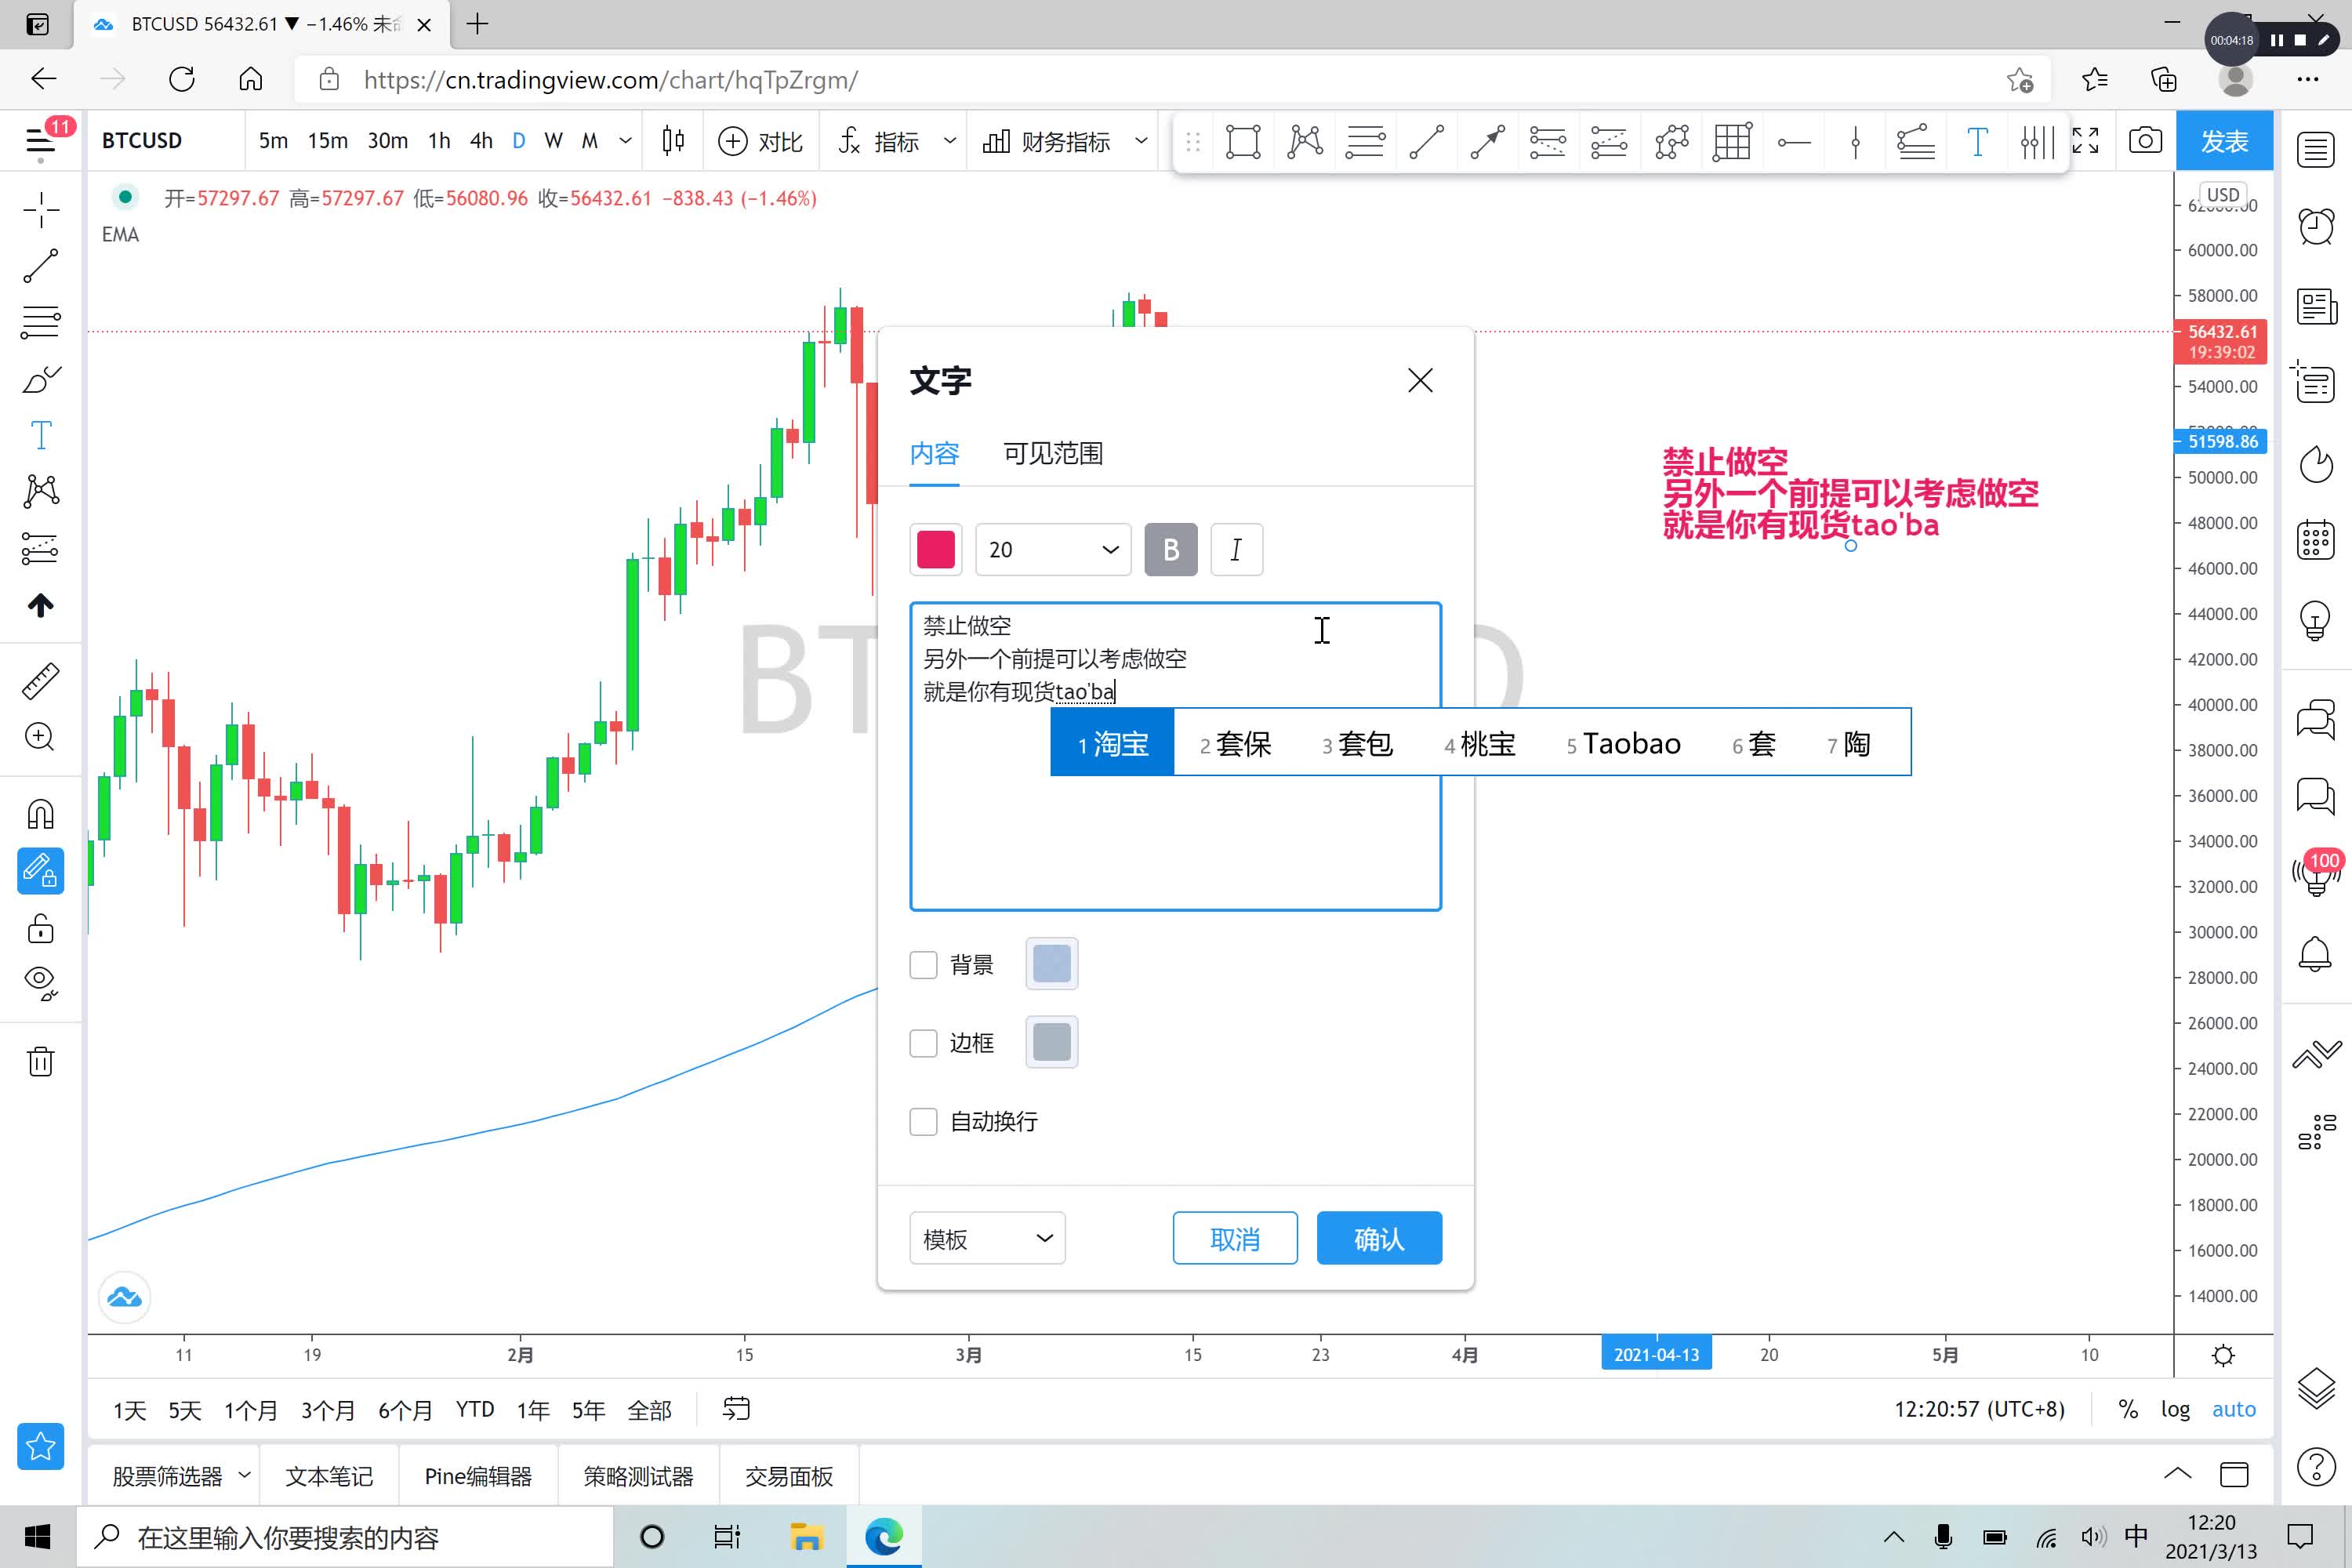
Task: Select the arrow tool in favorites toolbar
Action: pos(1488,142)
